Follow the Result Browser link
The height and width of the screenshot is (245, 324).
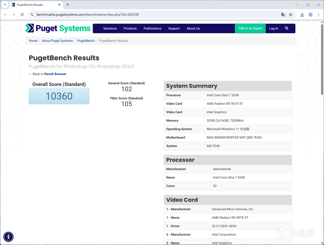pyautogui.click(x=55, y=74)
